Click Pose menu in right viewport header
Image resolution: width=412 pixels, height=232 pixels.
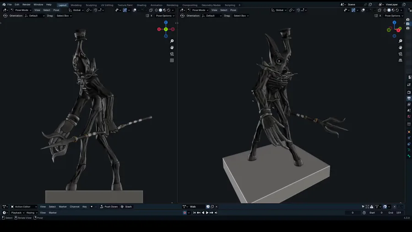pyautogui.click(x=233, y=10)
